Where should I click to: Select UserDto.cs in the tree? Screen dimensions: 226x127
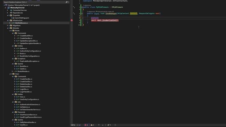coord(24,125)
